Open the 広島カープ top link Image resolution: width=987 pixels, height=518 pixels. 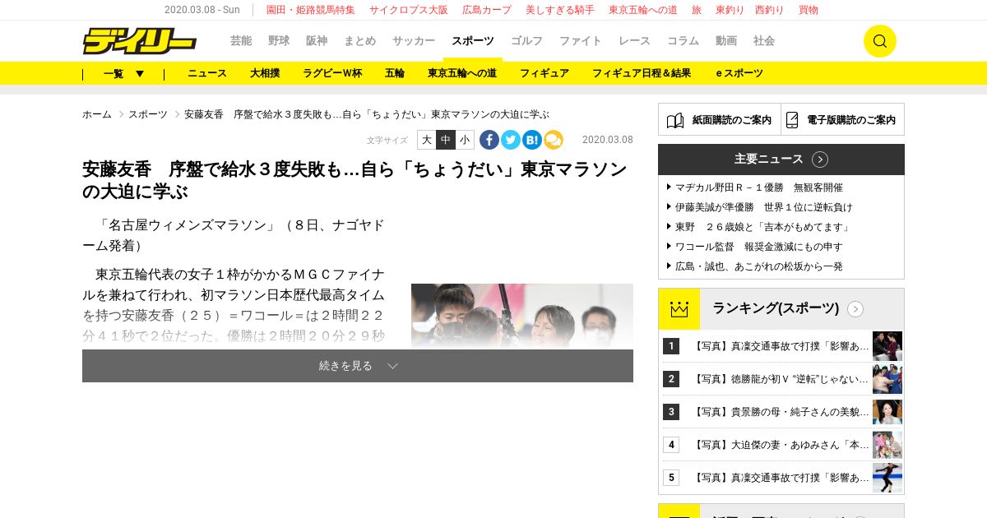487,10
